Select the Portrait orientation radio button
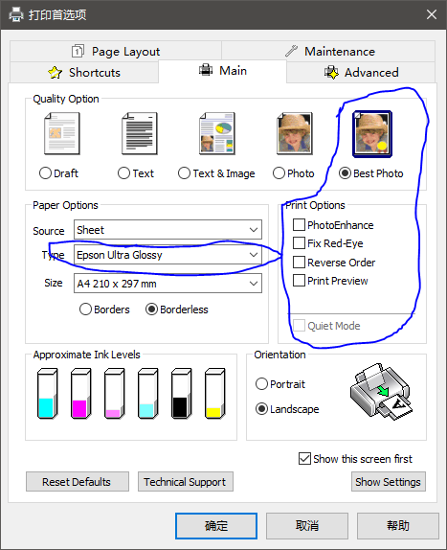Viewport: 447px width, 550px height. click(261, 383)
